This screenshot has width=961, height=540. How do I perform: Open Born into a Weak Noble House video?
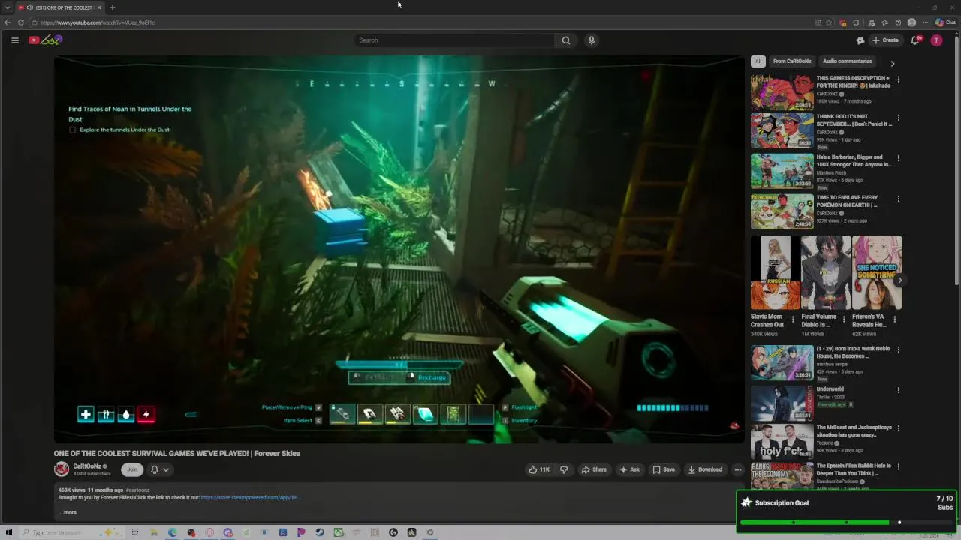pos(782,362)
